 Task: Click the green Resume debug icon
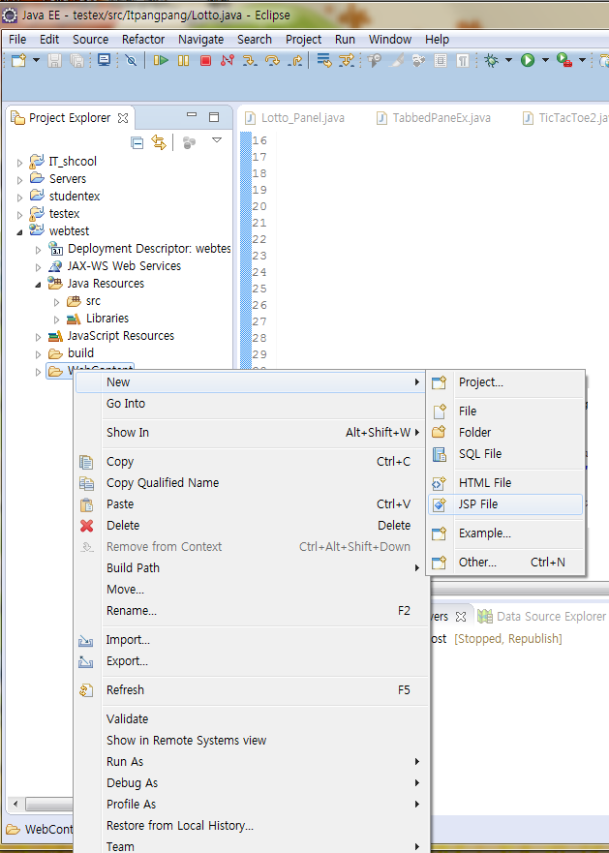pos(161,60)
